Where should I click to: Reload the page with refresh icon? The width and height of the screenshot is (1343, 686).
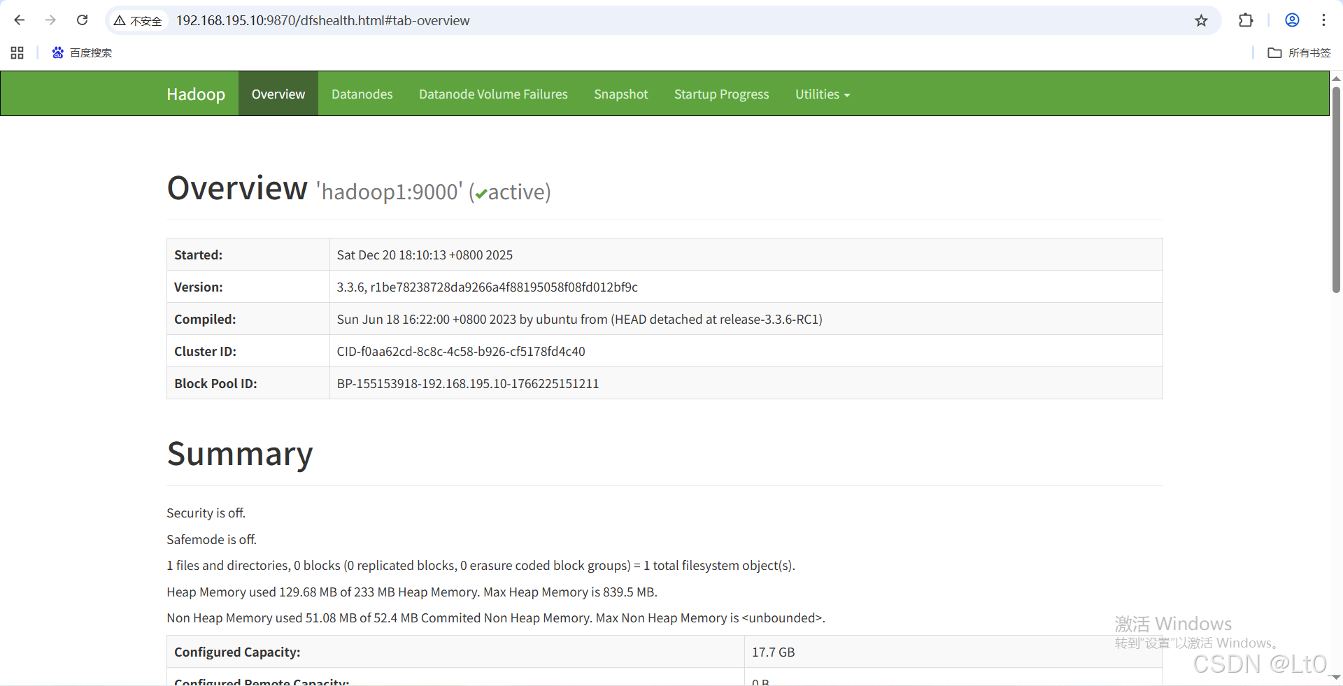(82, 20)
